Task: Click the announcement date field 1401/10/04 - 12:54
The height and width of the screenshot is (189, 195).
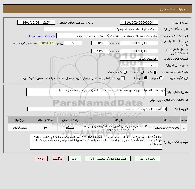Action: coord(36,23)
